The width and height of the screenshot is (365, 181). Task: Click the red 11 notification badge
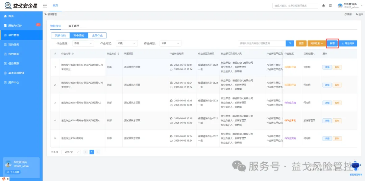pyautogui.click(x=38, y=24)
